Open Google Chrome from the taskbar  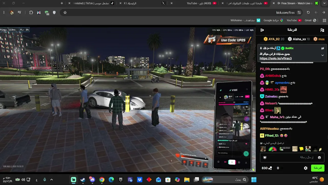102,180
